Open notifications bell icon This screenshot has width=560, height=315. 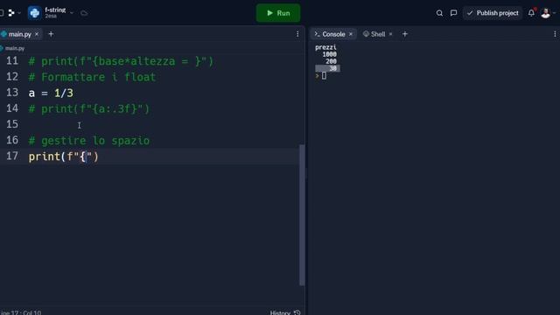(x=531, y=13)
